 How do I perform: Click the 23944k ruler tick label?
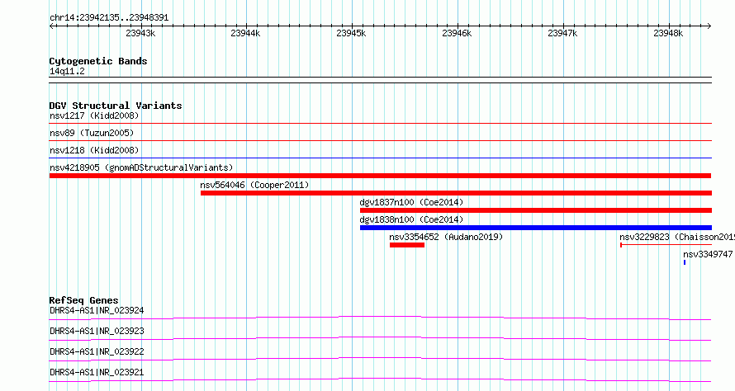tap(245, 33)
